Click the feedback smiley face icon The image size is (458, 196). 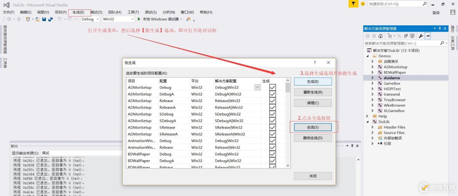363,4
